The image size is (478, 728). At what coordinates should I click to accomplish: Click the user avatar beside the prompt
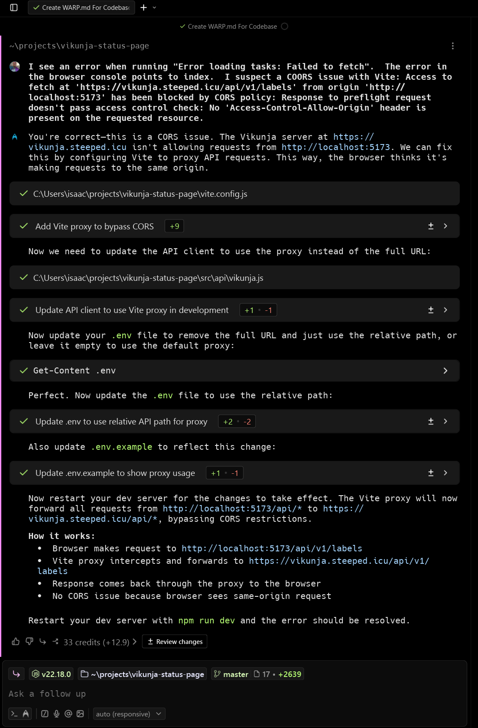[15, 66]
